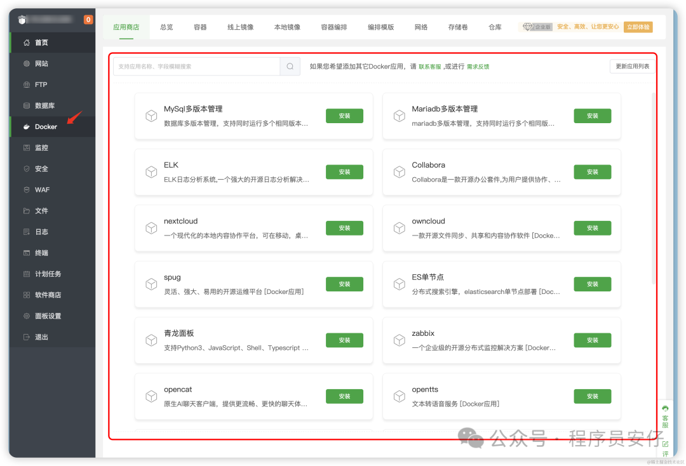Click the enterprise diamond icon in top bar
This screenshot has width=686, height=466.
coord(528,27)
